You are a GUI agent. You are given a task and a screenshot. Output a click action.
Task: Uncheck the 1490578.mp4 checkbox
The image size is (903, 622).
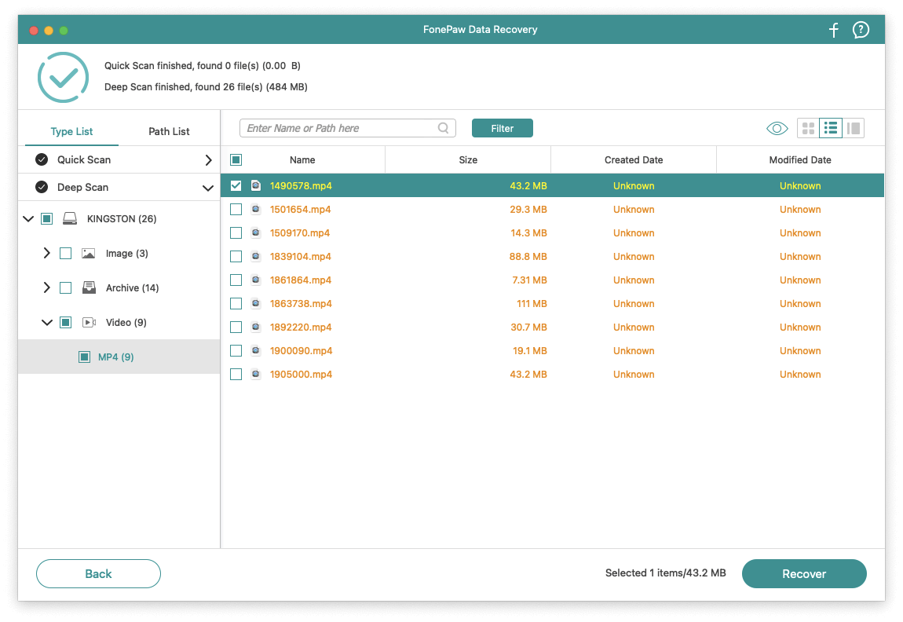(236, 185)
